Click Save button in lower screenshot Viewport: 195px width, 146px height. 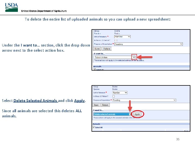pos(96,105)
